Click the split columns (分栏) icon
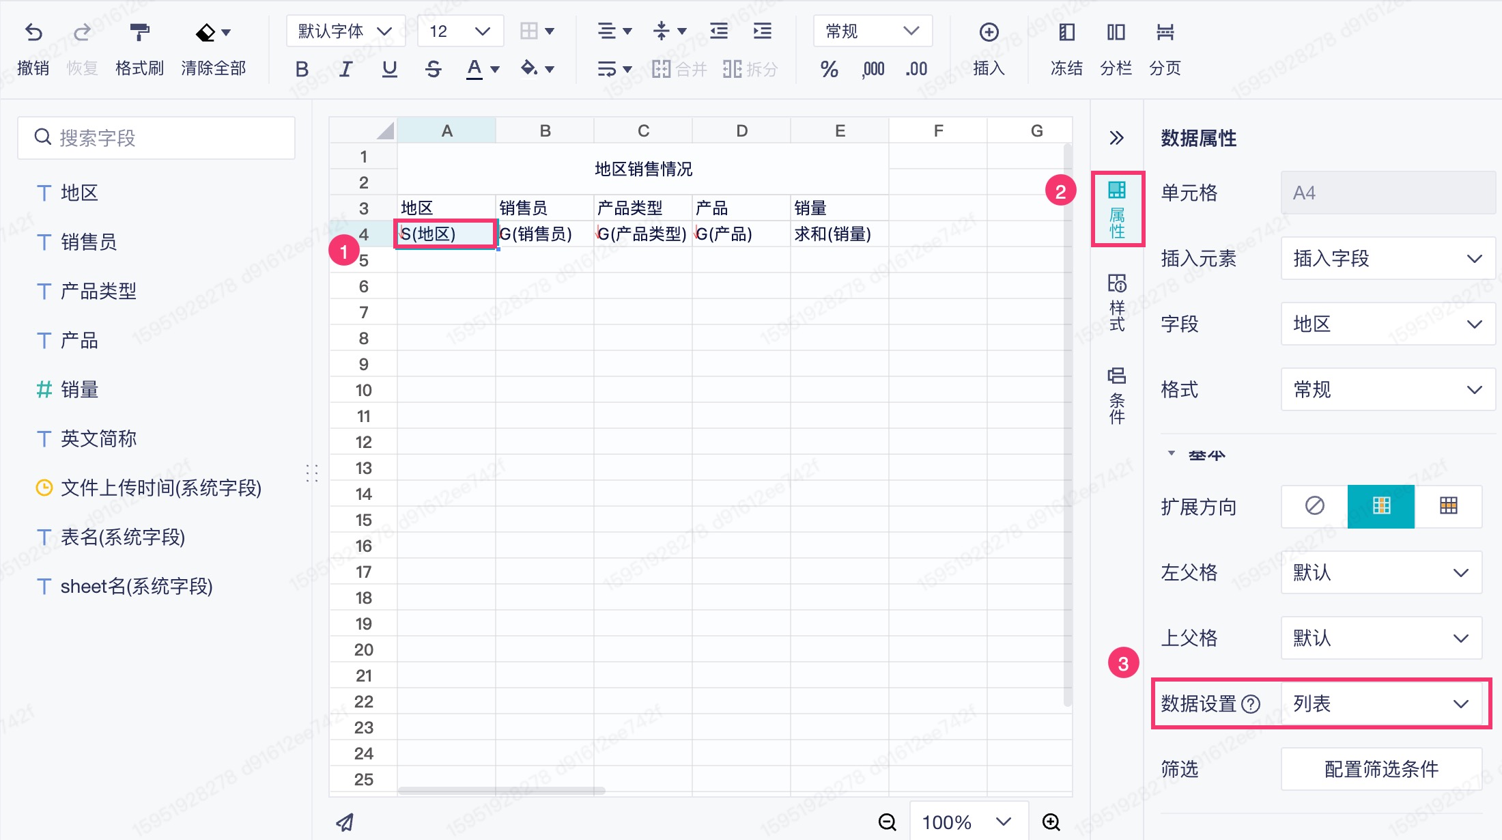1502x840 pixels. 1116,32
